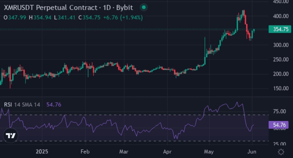Screen dimensions: 293x158
Task: Open the XMRUSDT Perpetual Contract symbol title
Action: tap(69, 8)
